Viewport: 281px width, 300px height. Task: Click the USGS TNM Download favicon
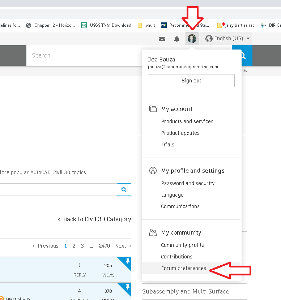84,25
